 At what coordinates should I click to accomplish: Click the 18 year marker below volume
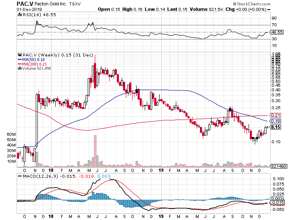(x=51, y=170)
